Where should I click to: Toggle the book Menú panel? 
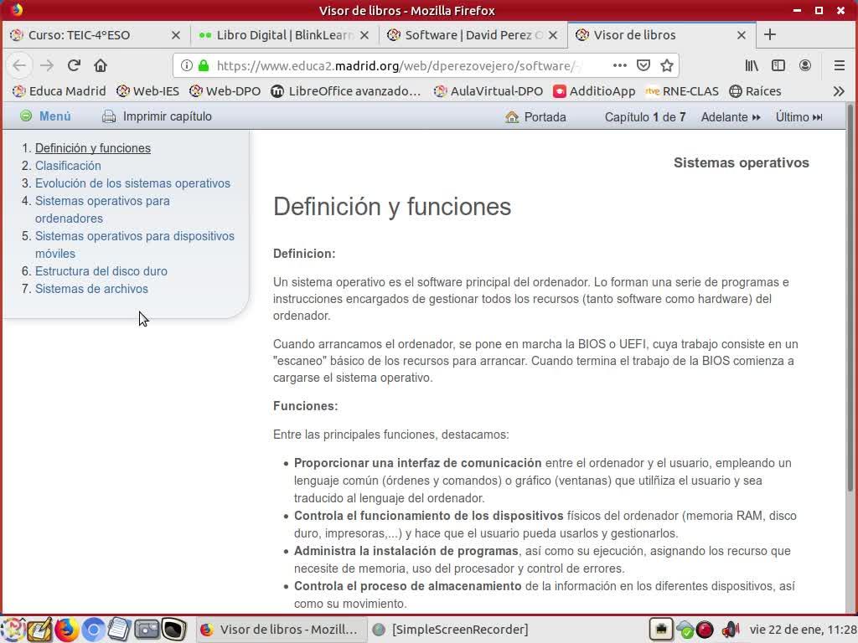(x=45, y=116)
